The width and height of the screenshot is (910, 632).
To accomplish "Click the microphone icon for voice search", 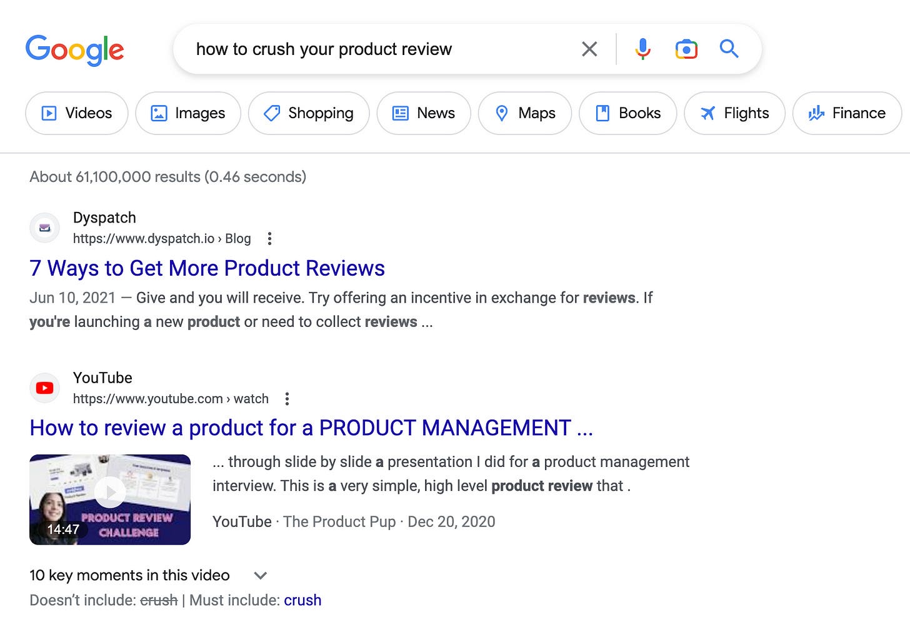I will click(642, 48).
